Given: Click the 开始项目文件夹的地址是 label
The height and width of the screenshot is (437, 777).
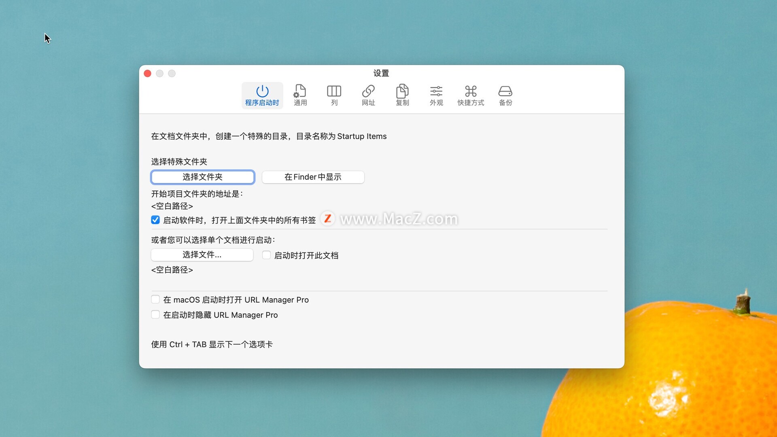Looking at the screenshot, I should click(197, 194).
